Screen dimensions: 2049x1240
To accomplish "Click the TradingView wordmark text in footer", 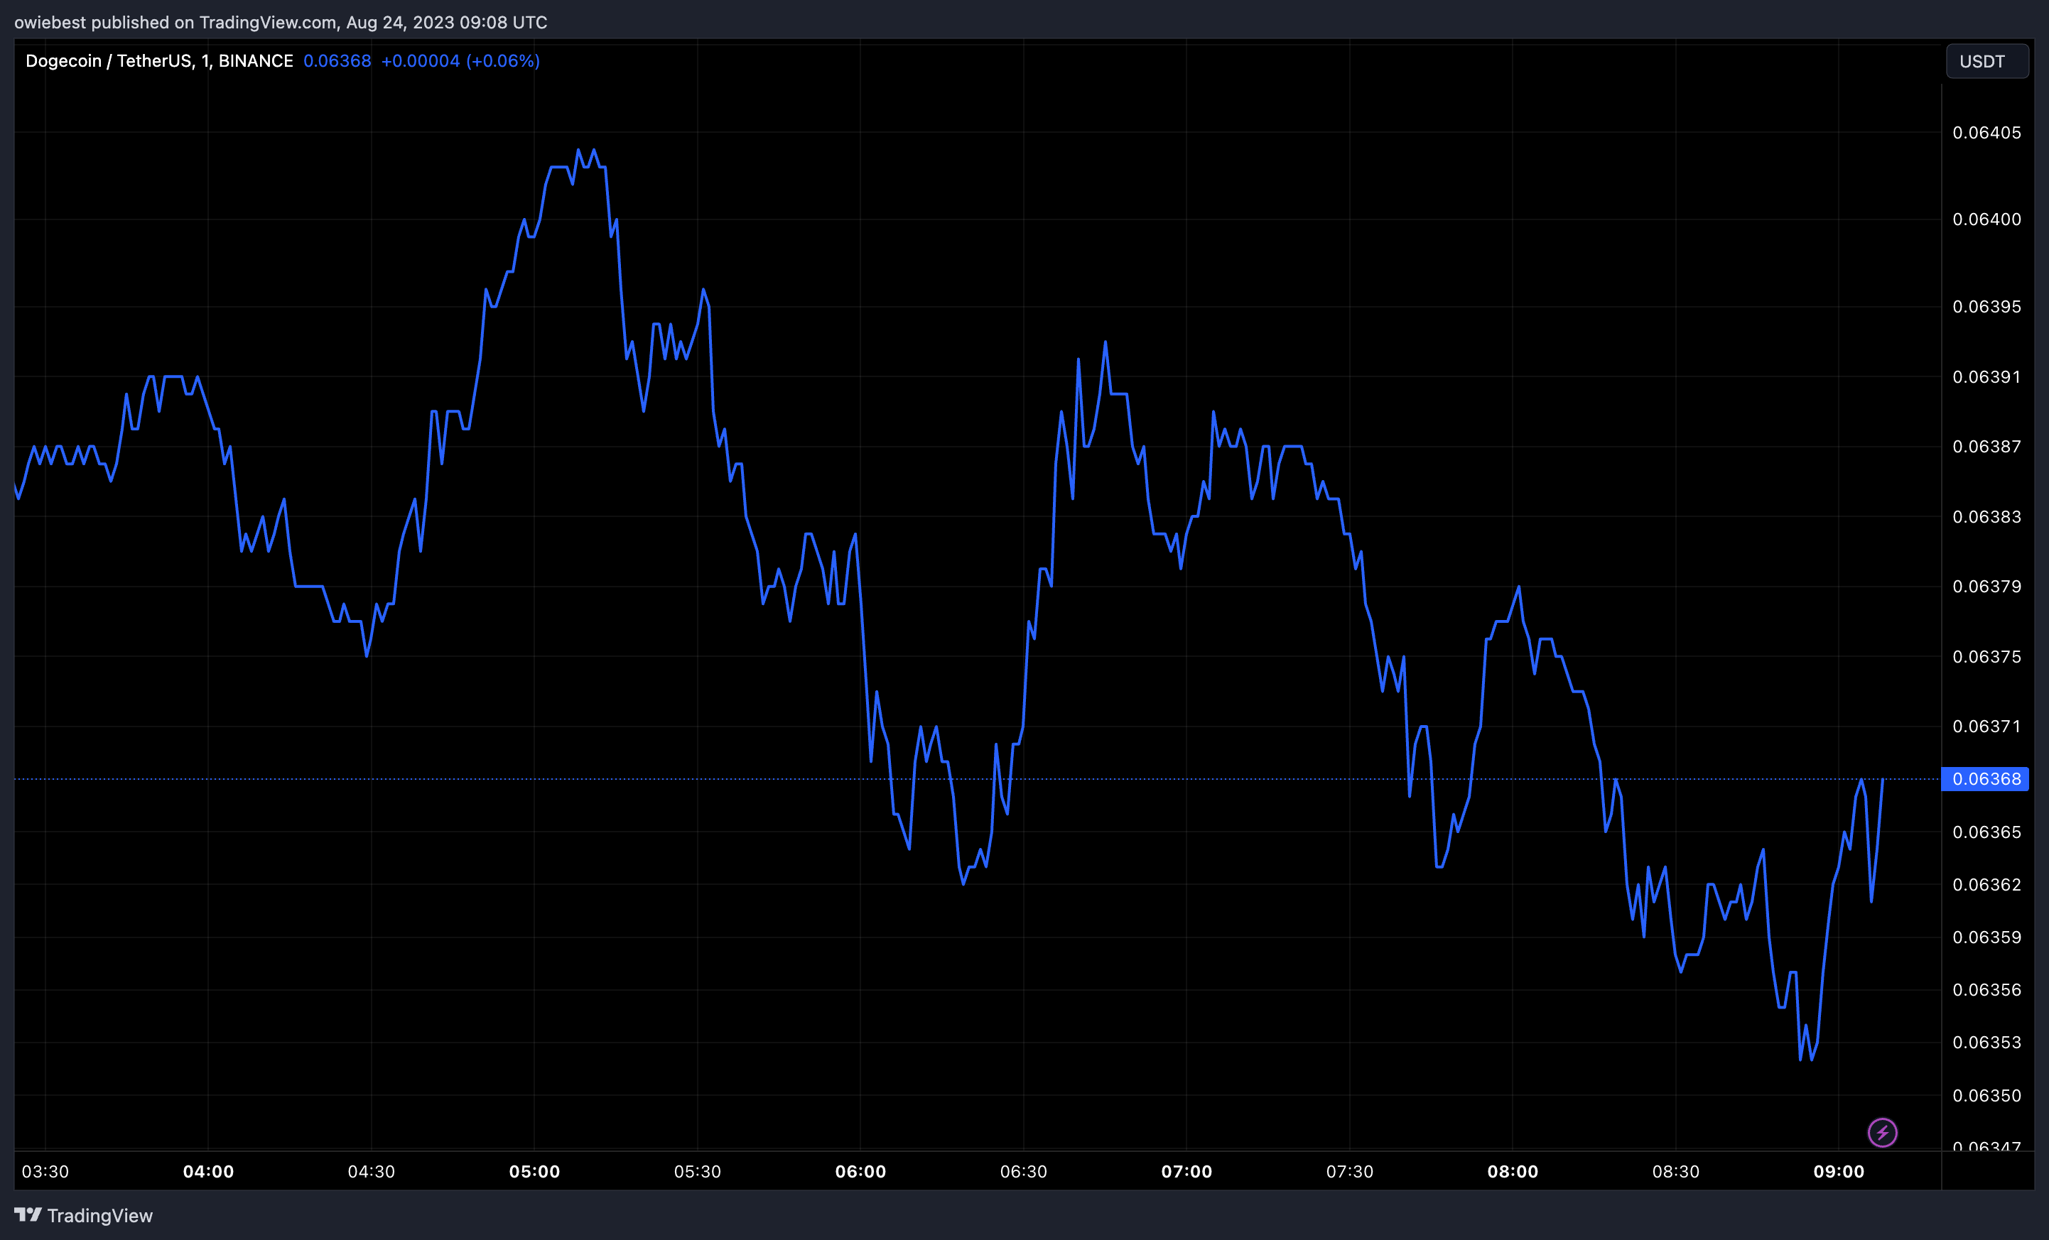I will (99, 1215).
